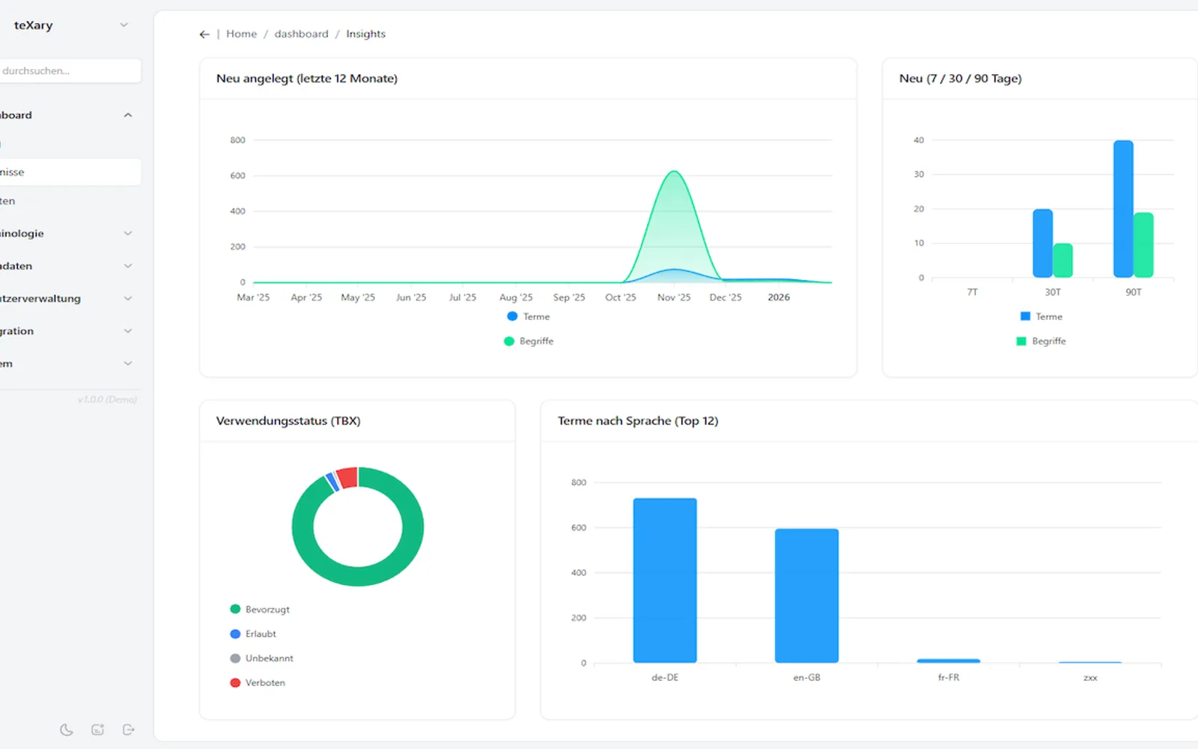The height and width of the screenshot is (749, 1198).
Task: Focus the sidebar search field
Action: 70,71
